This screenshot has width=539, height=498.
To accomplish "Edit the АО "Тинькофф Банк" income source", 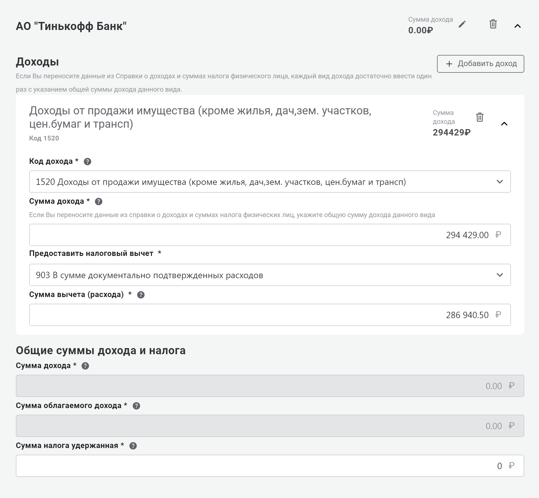I will [462, 24].
